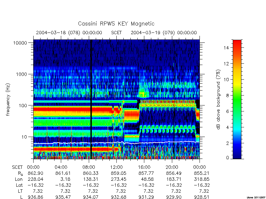Click the green region of the color bar
This screenshot has width=266, height=199.
pos(237,101)
